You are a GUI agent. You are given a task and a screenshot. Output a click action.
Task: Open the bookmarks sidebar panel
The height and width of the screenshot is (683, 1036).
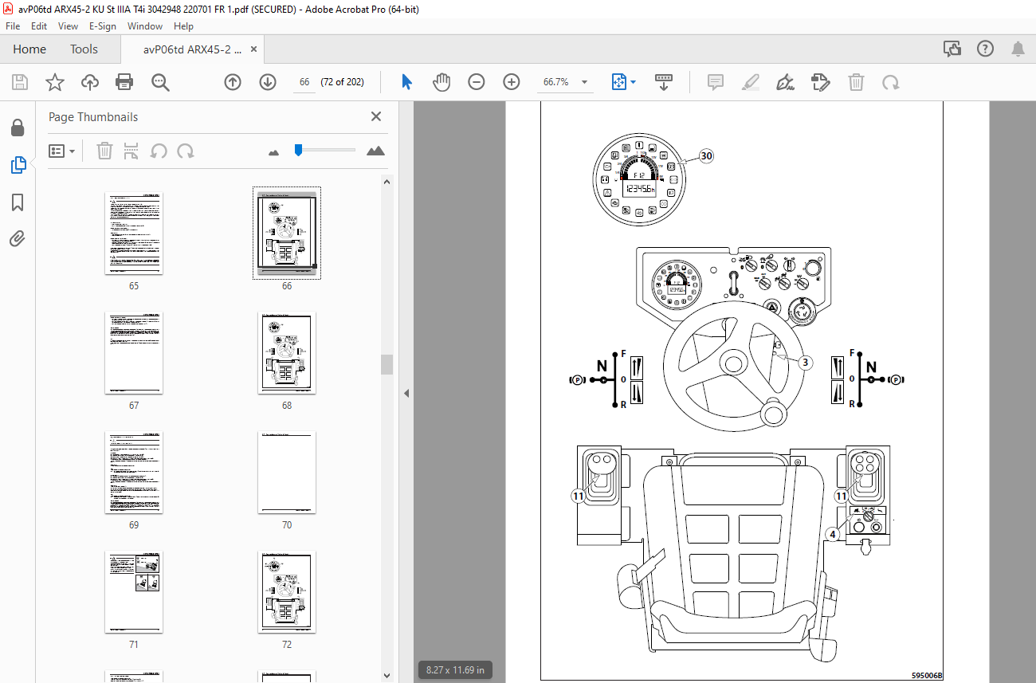[18, 202]
